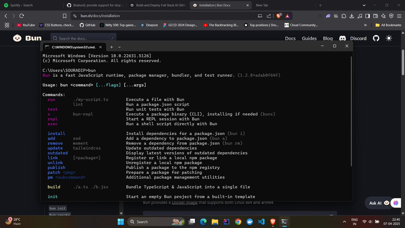Click the browser address bar URL
Screen dimensions: 405x228
coord(100,16)
